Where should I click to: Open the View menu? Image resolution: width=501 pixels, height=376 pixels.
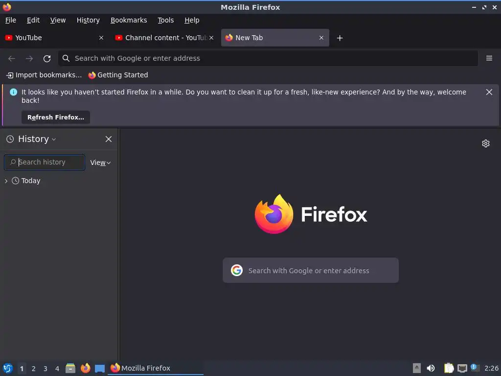(58, 20)
